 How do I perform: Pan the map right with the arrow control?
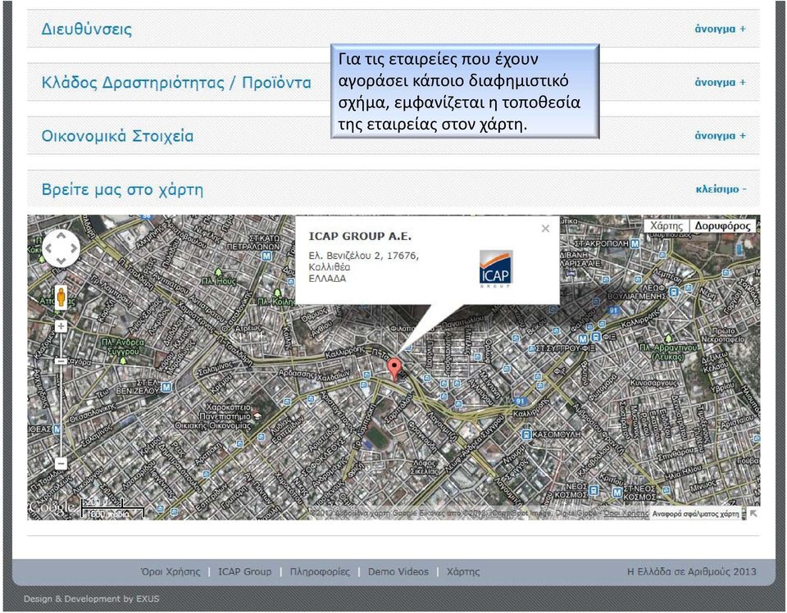pos(74,247)
